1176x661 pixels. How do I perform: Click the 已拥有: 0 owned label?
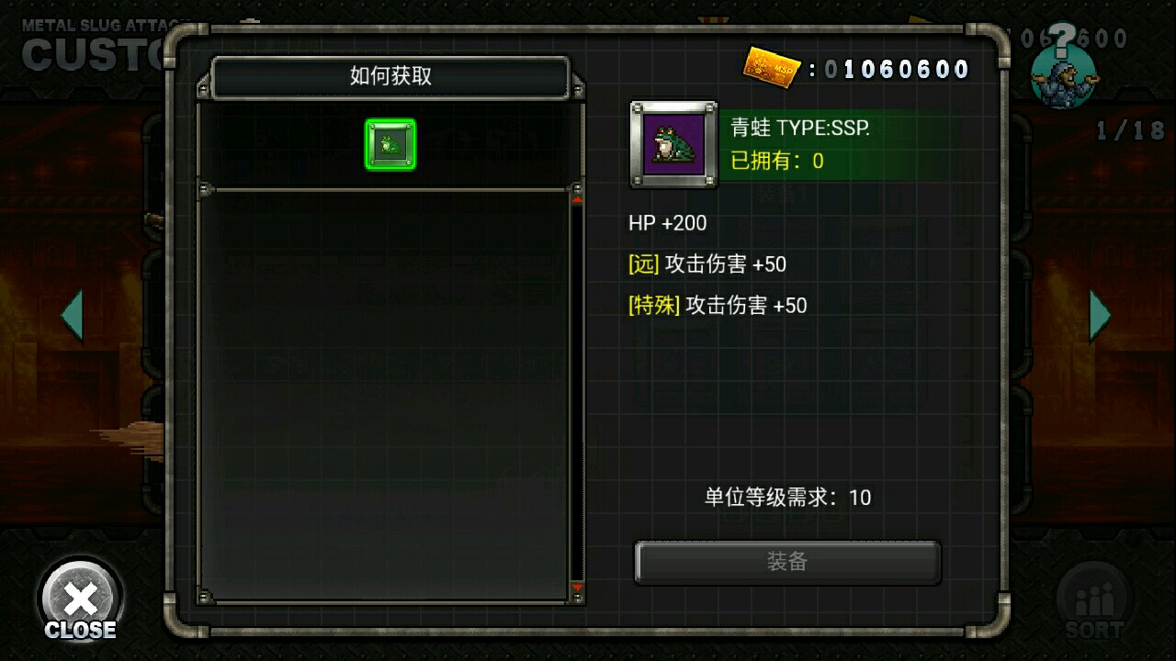[x=777, y=162]
